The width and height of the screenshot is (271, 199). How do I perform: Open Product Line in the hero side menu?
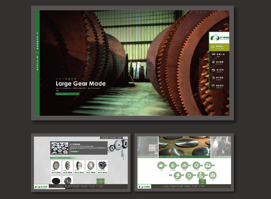coord(219,63)
